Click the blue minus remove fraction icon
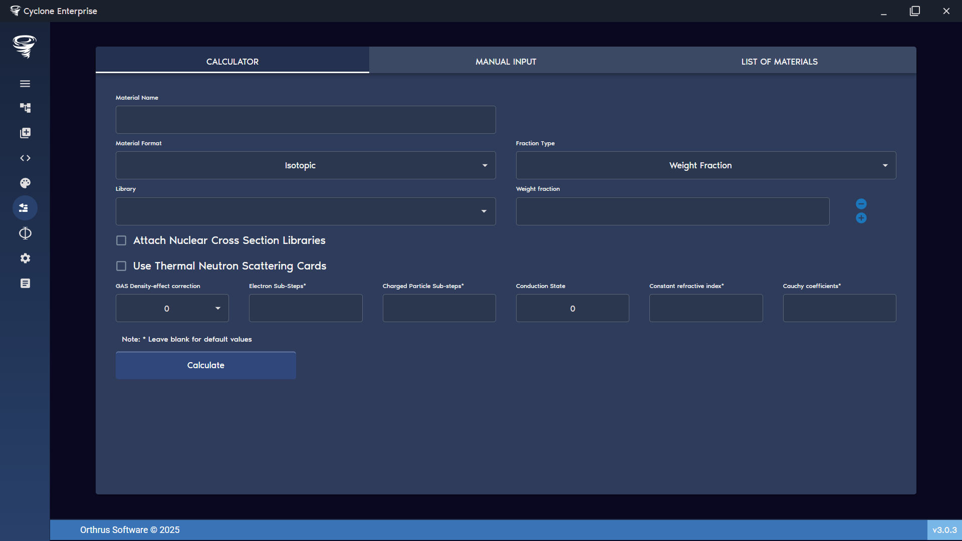The image size is (962, 541). (861, 204)
